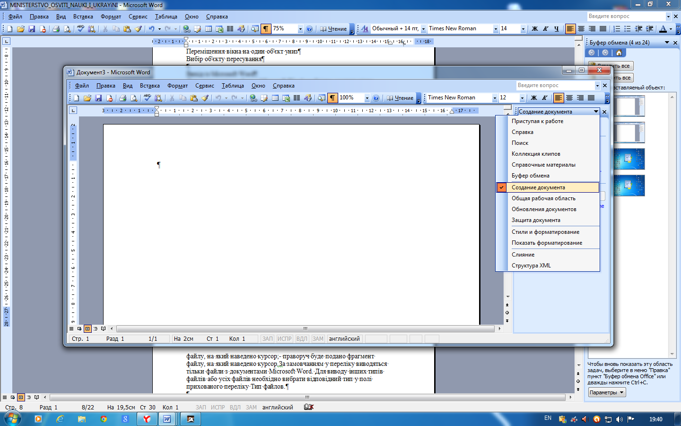Viewport: 681px width, 426px height.
Task: Toggle ЗАМ mode in Документ3 status bar
Action: tap(318, 339)
